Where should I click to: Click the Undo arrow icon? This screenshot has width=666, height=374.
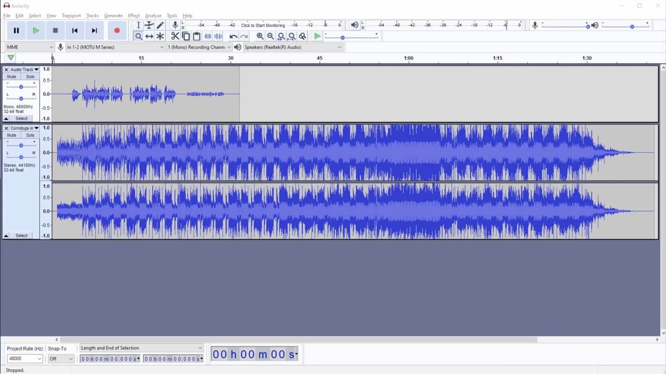234,36
